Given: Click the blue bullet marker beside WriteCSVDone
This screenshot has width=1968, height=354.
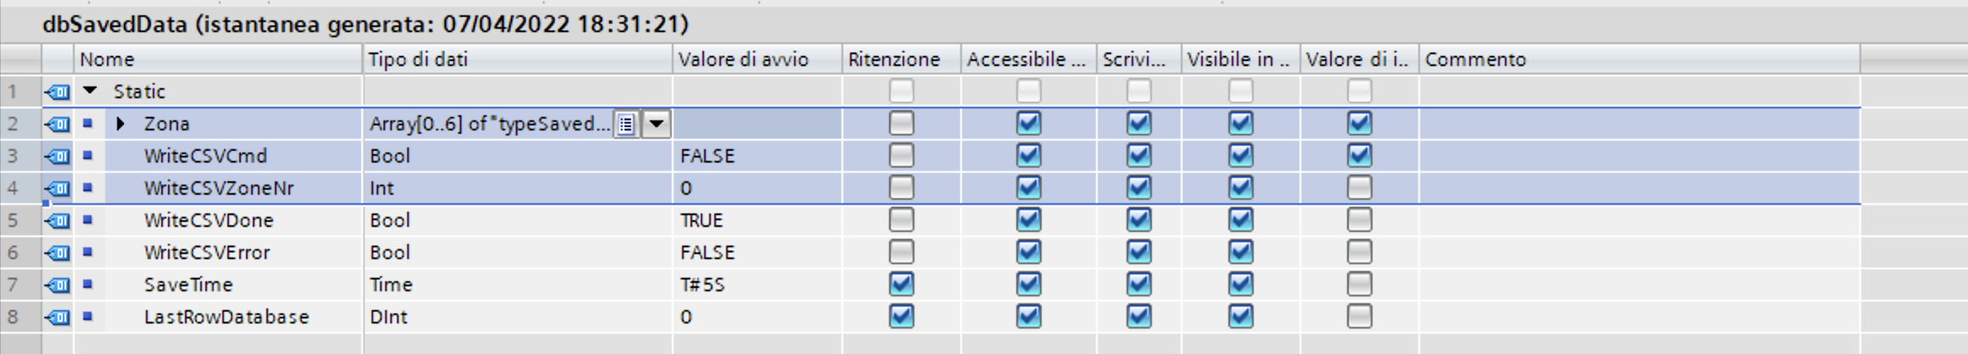Looking at the screenshot, I should click(87, 220).
